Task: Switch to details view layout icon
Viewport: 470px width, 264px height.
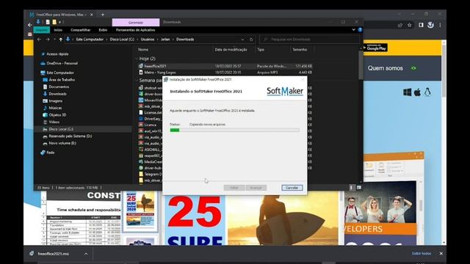Action: click(351, 188)
